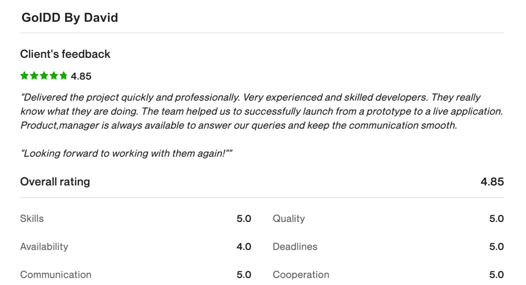Screen dimensions: 526x285
Task: Click the 'Looking forward to working' sentence
Action: pos(126,153)
